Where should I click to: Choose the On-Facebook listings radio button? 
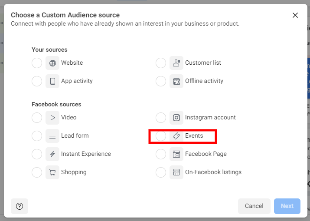161,172
